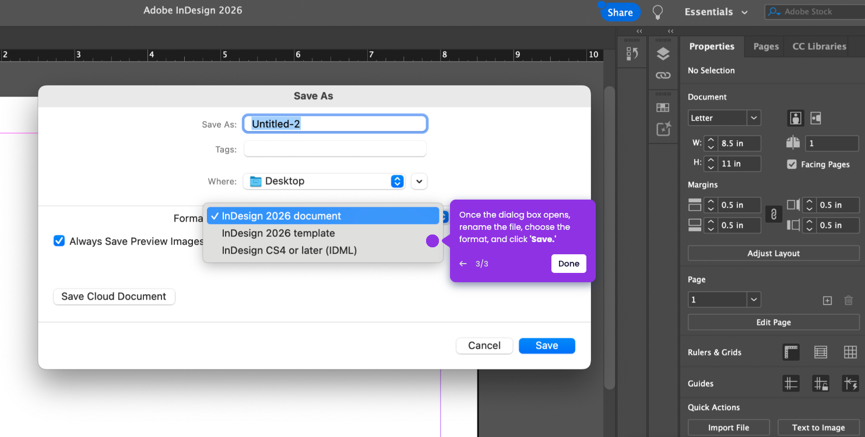Viewport: 865px width, 437px height.
Task: Click the Tags input field
Action: [335, 149]
